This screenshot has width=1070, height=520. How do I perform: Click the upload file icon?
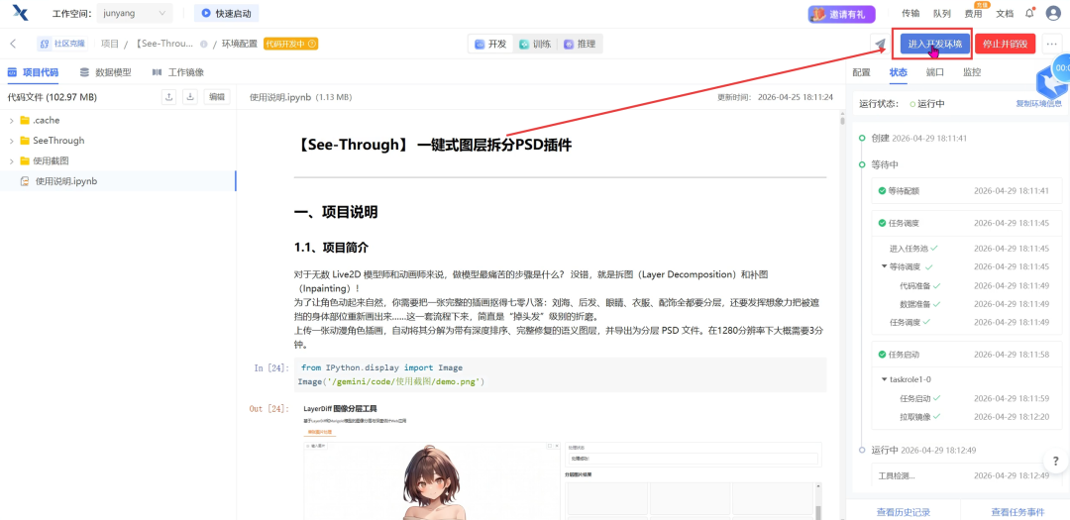[x=169, y=97]
